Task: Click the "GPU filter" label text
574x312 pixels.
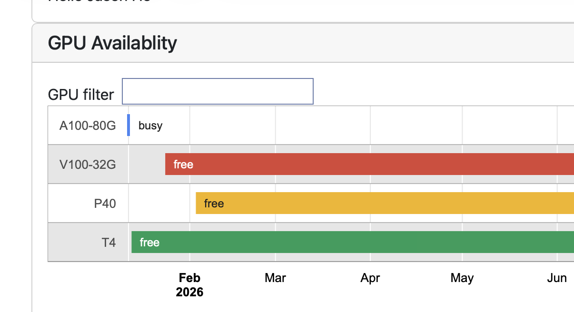Action: (x=81, y=95)
